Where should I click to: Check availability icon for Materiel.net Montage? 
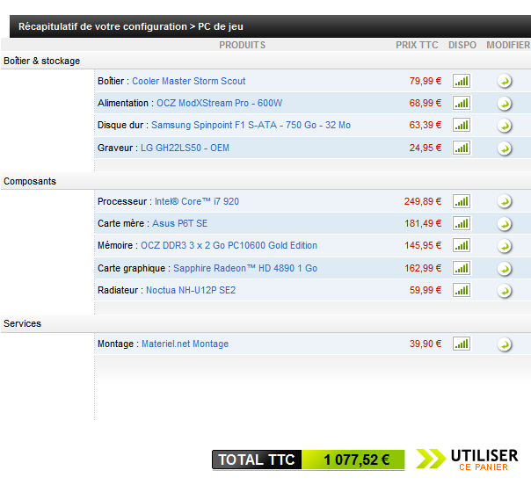coord(462,344)
